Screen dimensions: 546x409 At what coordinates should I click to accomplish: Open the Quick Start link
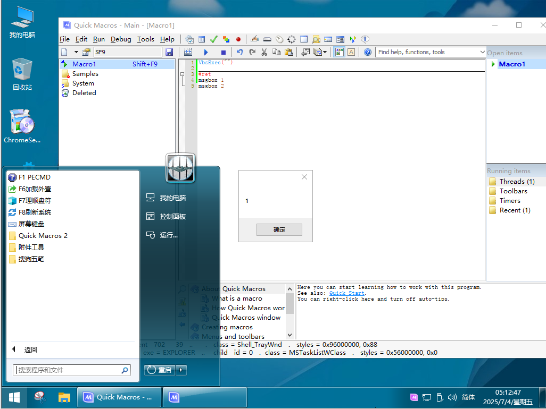click(x=347, y=293)
